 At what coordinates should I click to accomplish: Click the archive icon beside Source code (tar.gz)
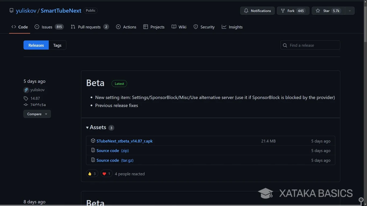point(93,160)
